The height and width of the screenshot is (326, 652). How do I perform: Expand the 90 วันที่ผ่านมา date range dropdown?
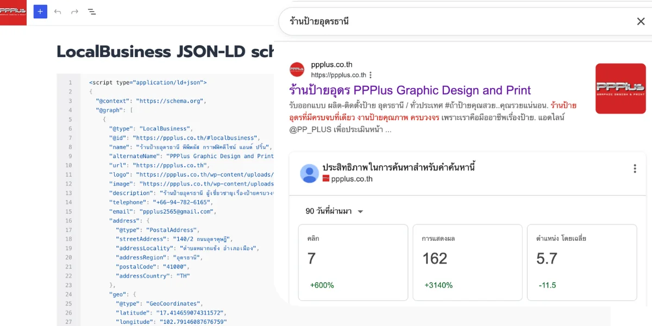tap(335, 211)
